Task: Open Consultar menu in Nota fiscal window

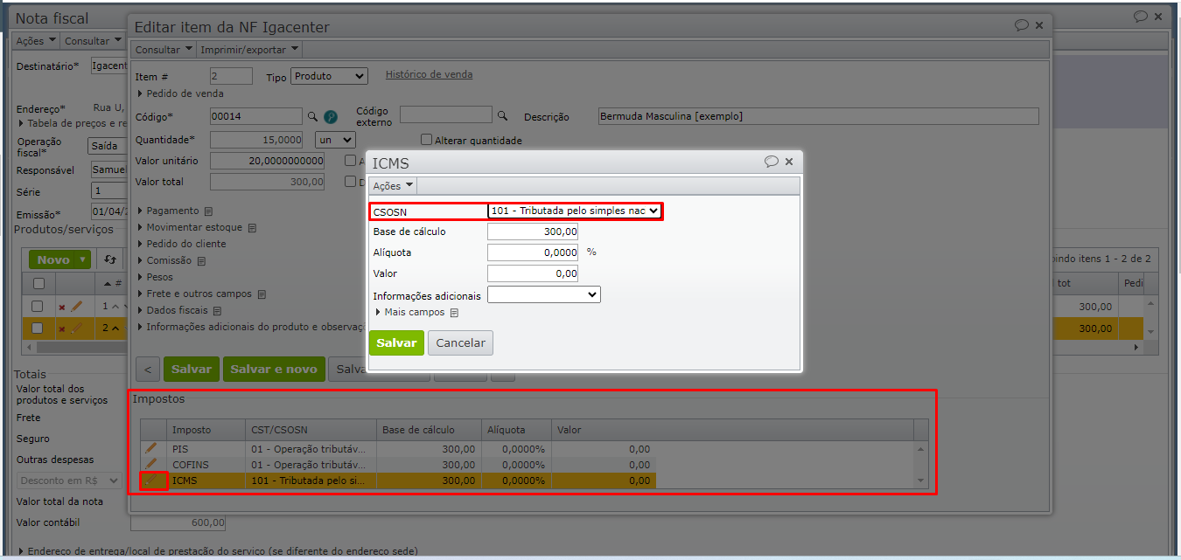Action: click(94, 41)
